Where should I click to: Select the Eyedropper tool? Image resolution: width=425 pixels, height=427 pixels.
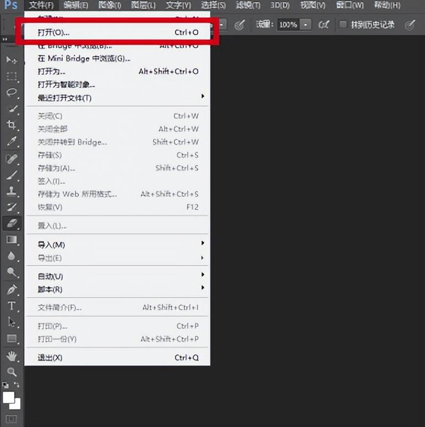click(12, 141)
